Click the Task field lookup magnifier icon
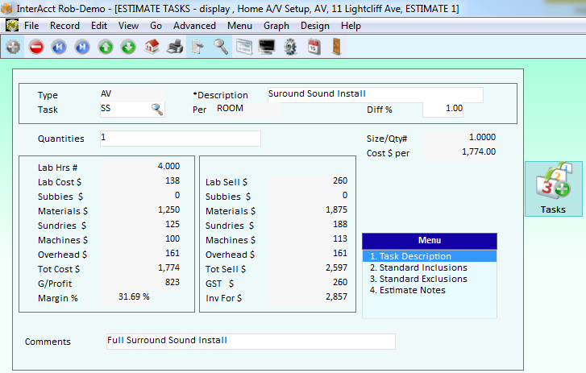Image resolution: width=586 pixels, height=373 pixels. (x=157, y=110)
